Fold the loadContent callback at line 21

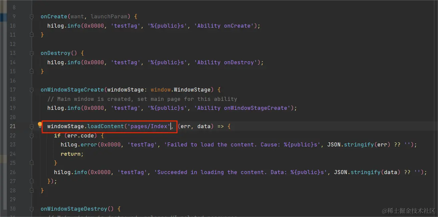click(32, 126)
